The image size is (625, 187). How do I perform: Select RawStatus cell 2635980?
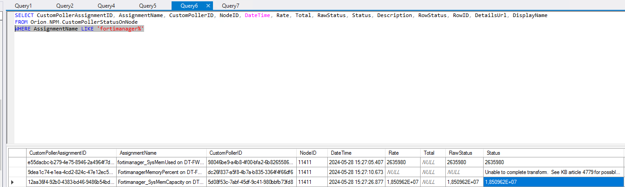click(464, 162)
